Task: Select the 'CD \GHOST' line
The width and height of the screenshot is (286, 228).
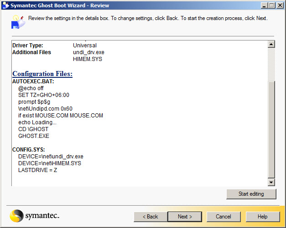Action: [x=33, y=129]
